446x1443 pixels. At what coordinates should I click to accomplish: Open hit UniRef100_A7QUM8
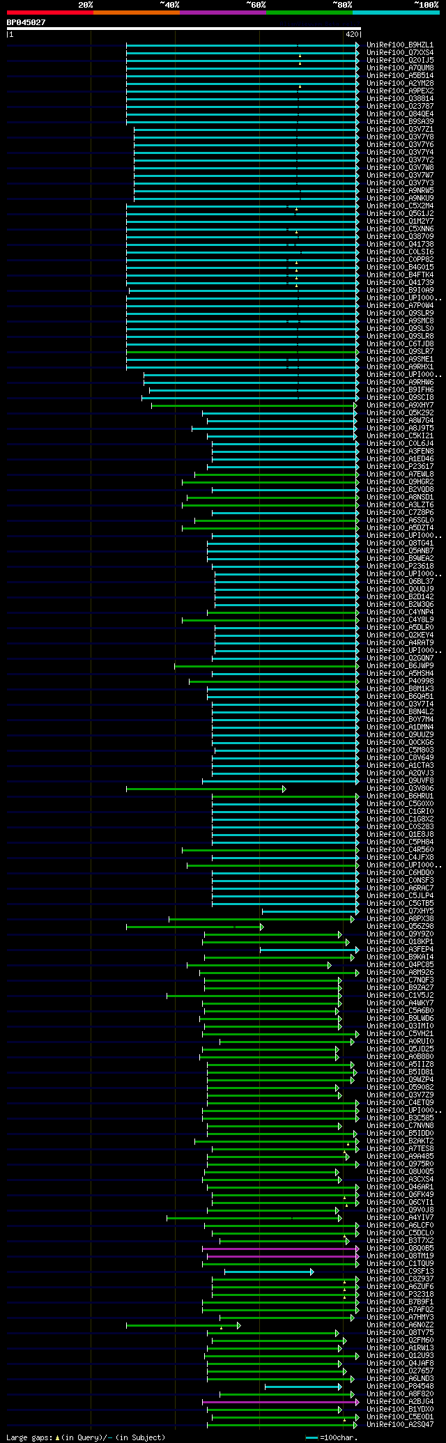(x=400, y=68)
